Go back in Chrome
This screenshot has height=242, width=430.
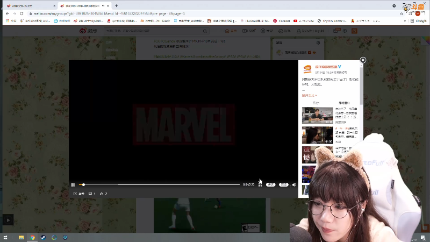coord(8,13)
